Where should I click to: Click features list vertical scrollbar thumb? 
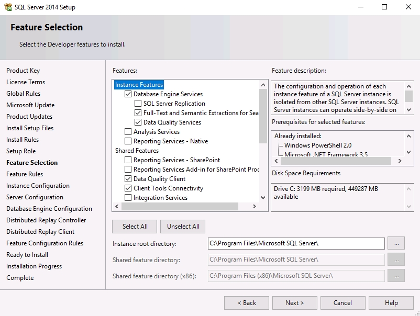(x=263, y=116)
